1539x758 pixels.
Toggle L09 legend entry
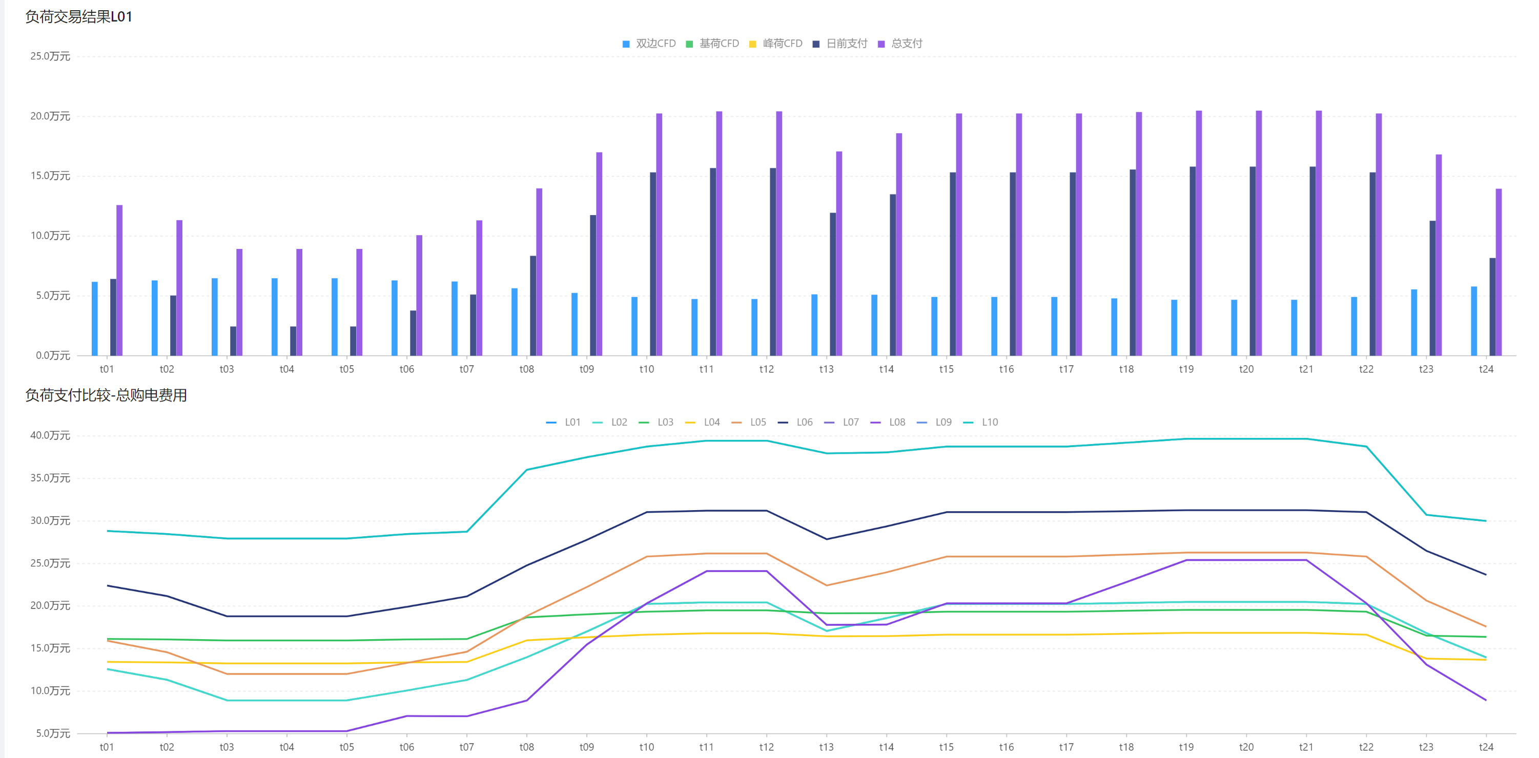pyautogui.click(x=934, y=422)
